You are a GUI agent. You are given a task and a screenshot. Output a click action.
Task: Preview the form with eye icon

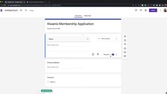[x=141, y=10]
